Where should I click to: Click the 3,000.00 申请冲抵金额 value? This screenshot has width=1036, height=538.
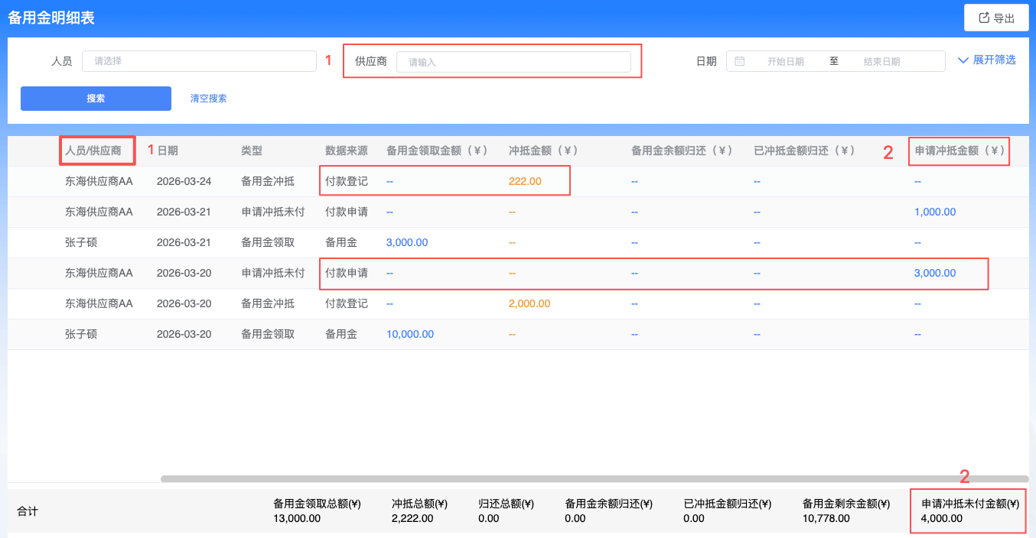[x=934, y=274]
